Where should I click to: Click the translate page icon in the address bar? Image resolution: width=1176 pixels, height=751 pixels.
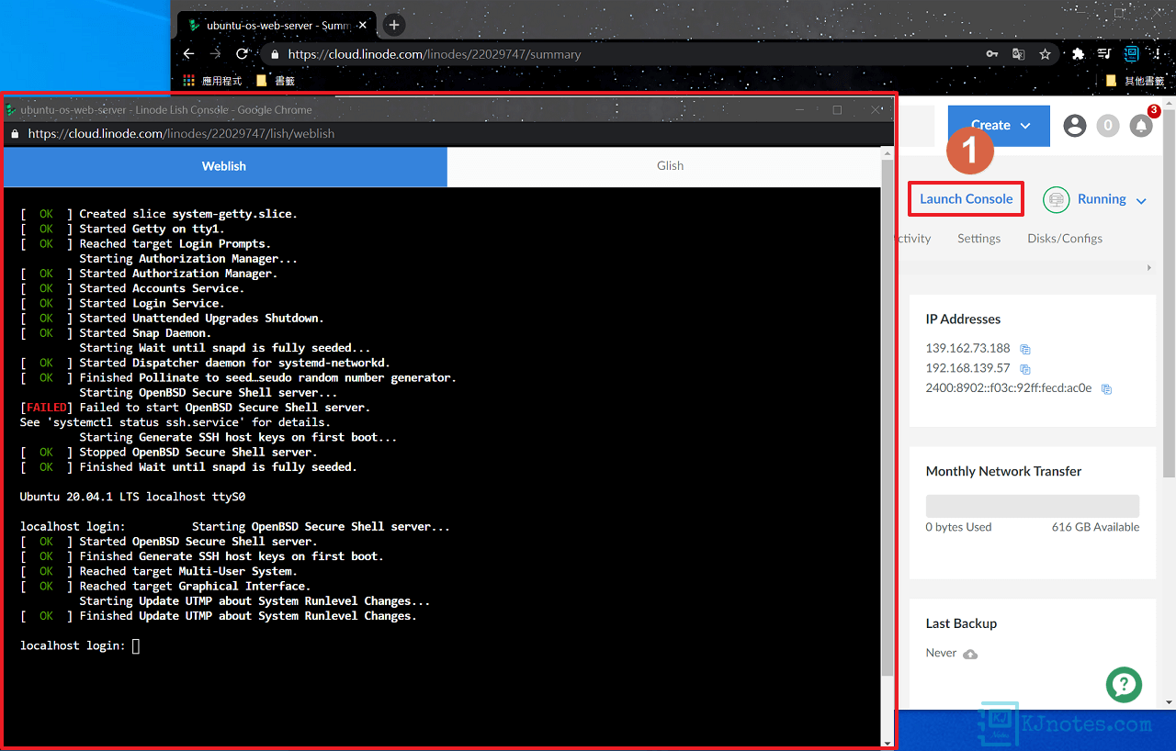(x=1018, y=54)
